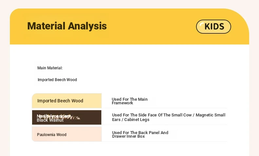259x156 pixels.
Task: Click Drawer Inner Box text
Action: click(128, 136)
